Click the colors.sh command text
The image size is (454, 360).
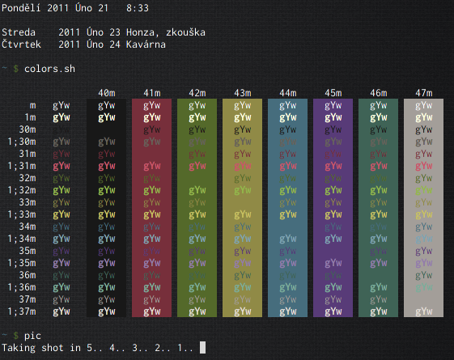pyautogui.click(x=49, y=69)
